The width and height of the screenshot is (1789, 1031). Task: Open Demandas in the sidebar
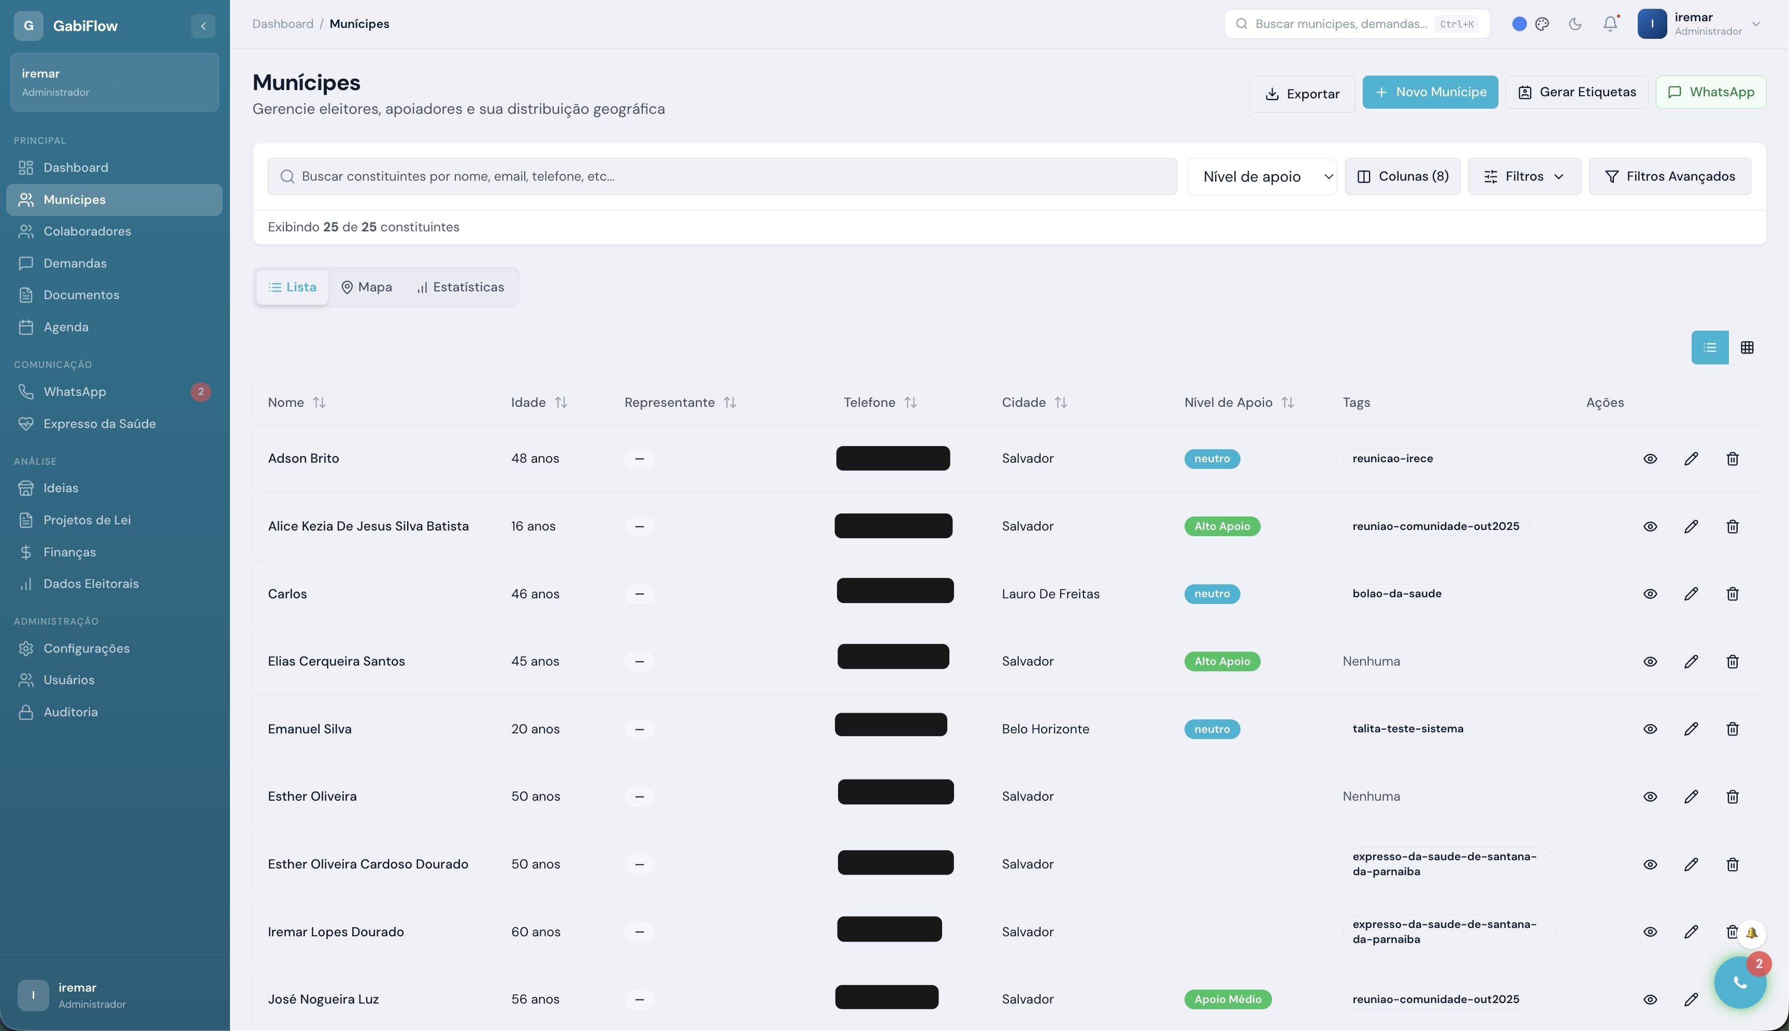point(114,263)
